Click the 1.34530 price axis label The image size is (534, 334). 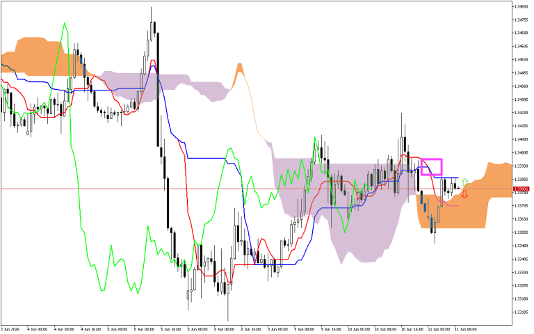(521, 60)
